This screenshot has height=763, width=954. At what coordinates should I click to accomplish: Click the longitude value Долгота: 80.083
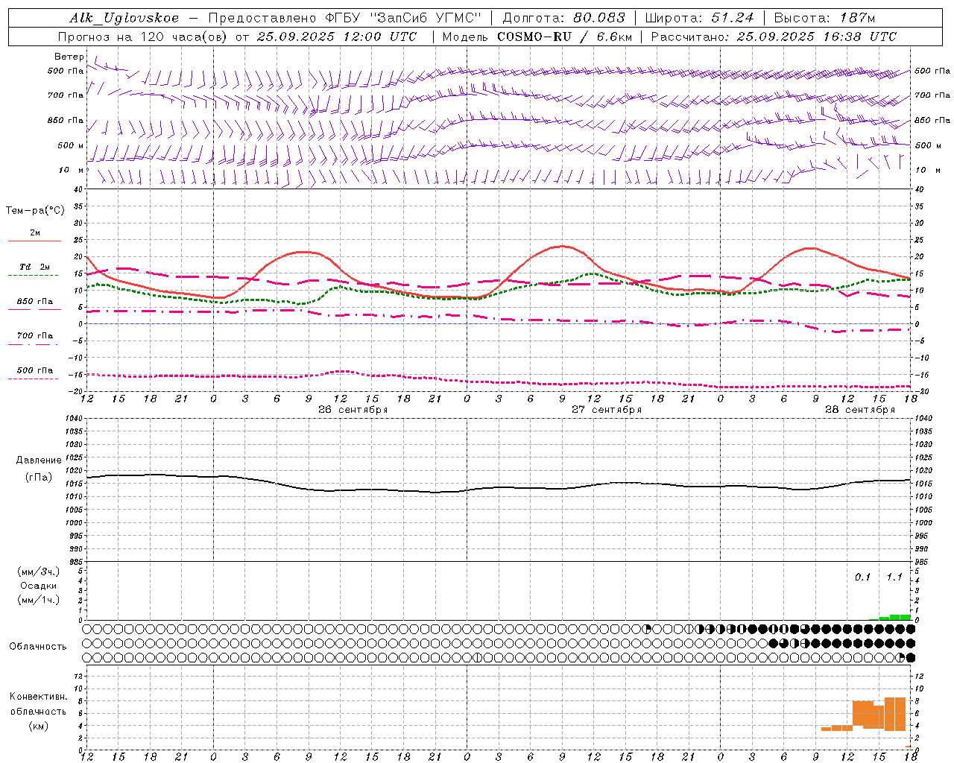click(566, 18)
